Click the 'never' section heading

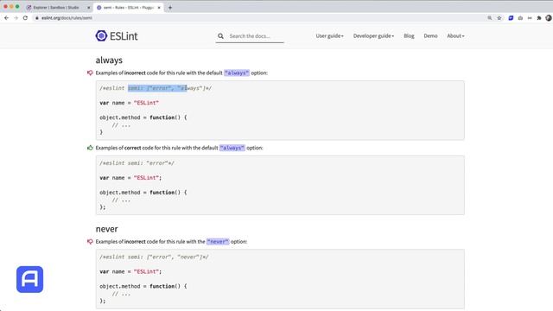point(106,229)
